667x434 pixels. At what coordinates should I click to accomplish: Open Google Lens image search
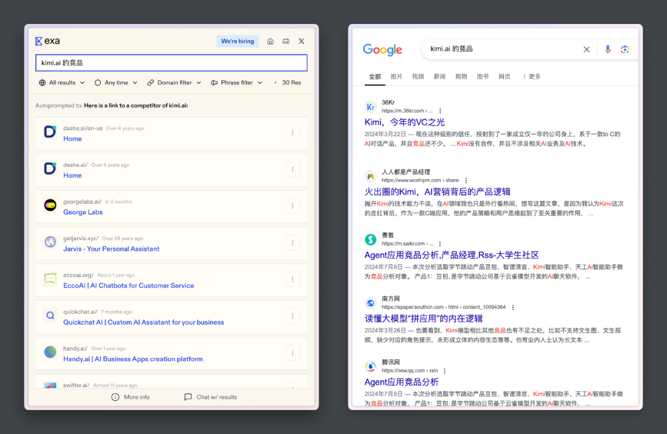click(x=625, y=49)
